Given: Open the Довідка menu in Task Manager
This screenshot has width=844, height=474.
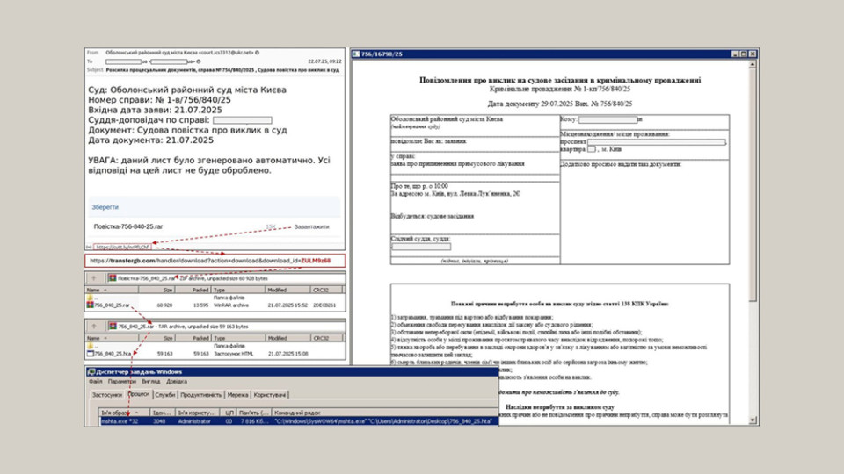Looking at the screenshot, I should coord(177,382).
